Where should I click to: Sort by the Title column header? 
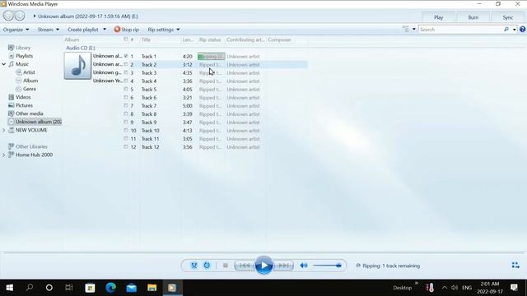pos(146,39)
